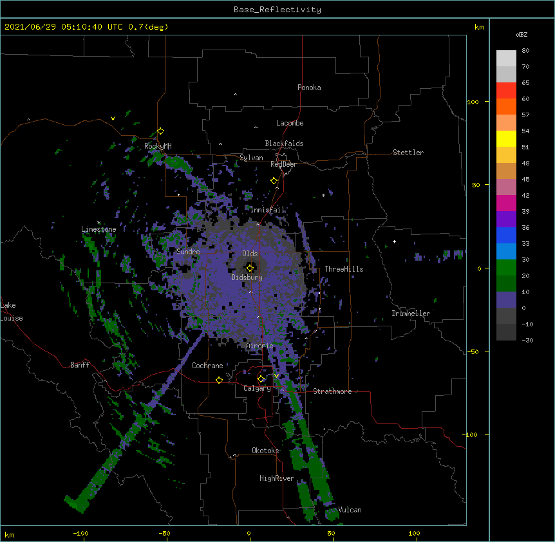The width and height of the screenshot is (555, 542).
Task: Pick the yellow 51-54 dBZ legend swatch
Action: pos(506,139)
